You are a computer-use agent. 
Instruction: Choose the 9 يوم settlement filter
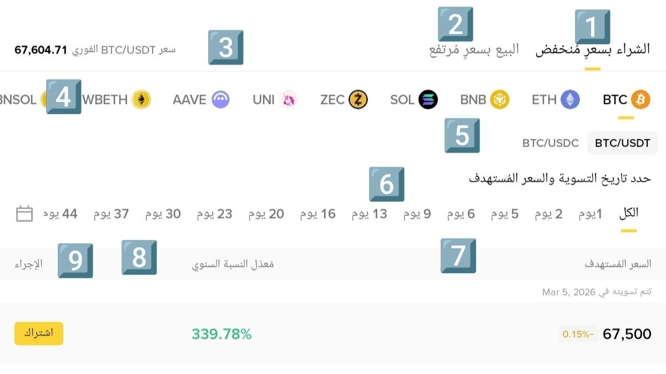click(417, 214)
